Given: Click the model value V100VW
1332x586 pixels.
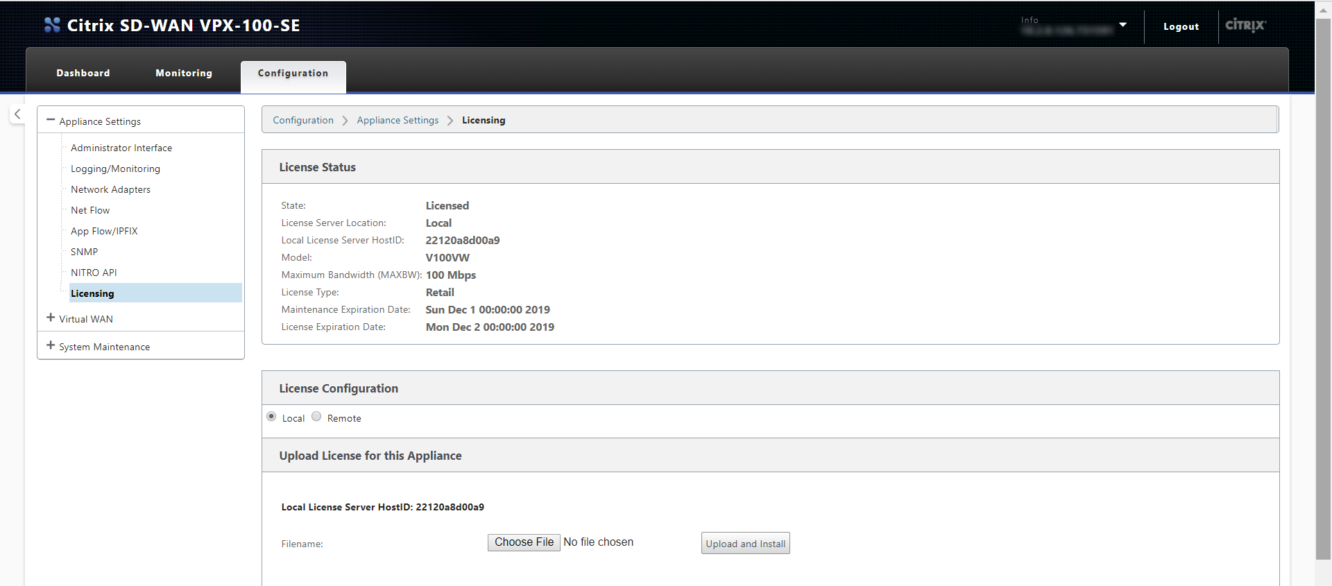Looking at the screenshot, I should tap(447, 257).
